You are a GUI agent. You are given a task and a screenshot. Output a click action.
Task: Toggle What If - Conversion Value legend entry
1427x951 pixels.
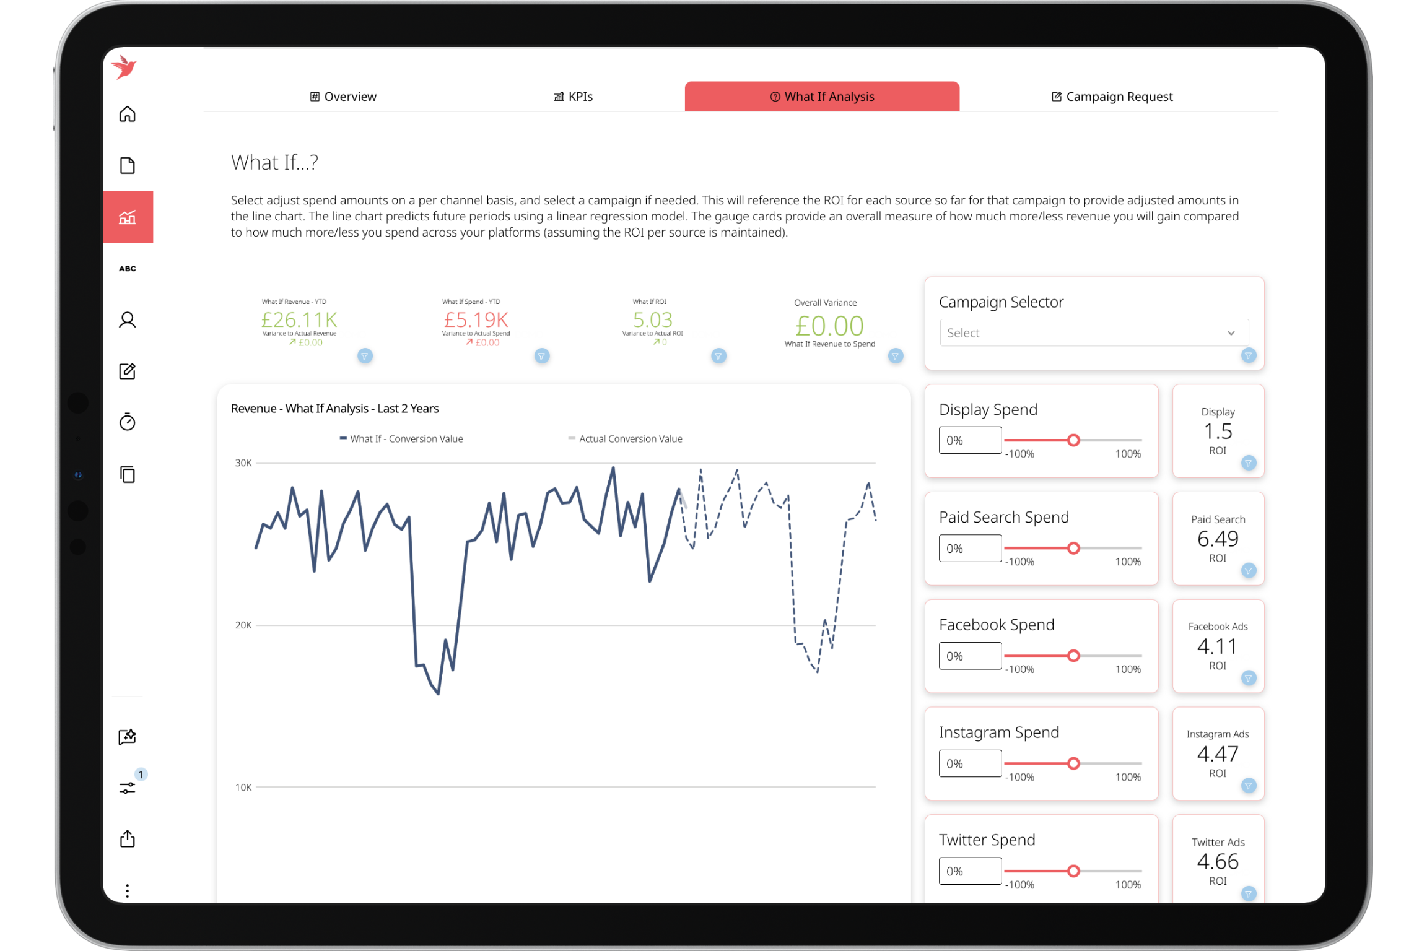point(401,439)
